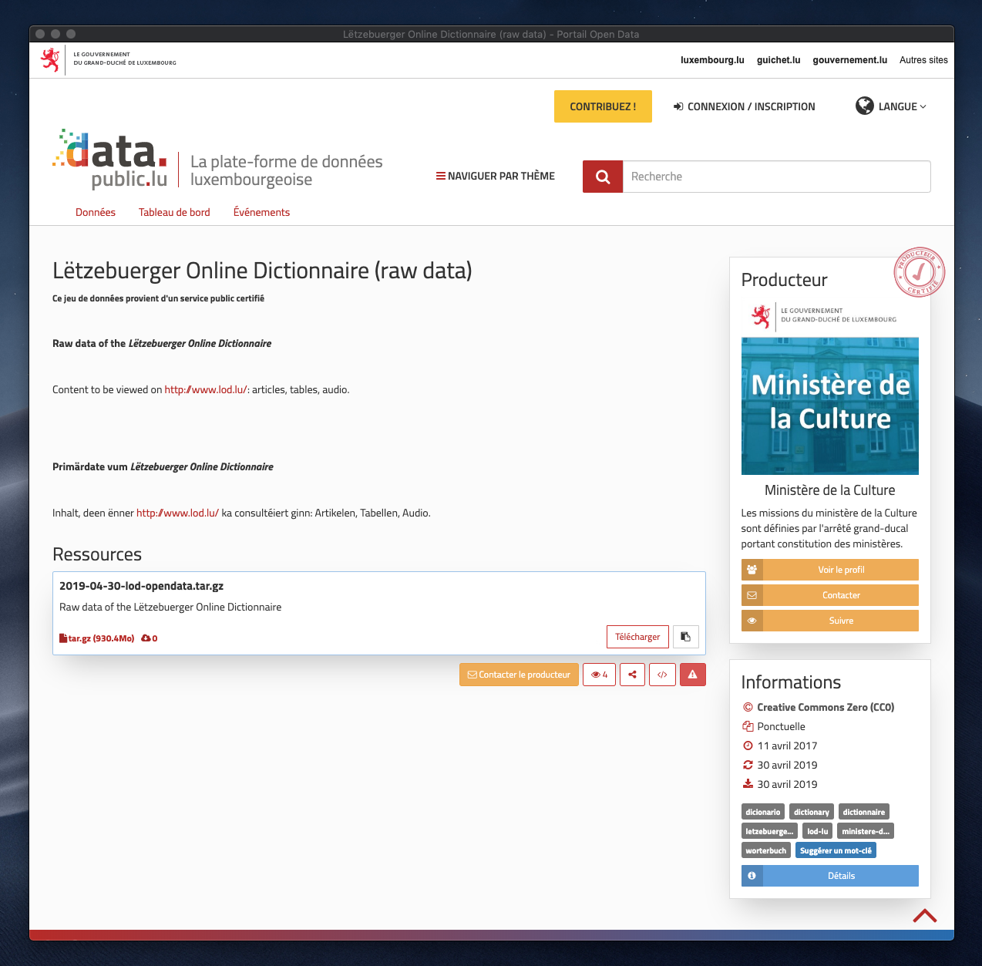Open the Données tab
Viewport: 982px width, 966px height.
[x=96, y=212]
